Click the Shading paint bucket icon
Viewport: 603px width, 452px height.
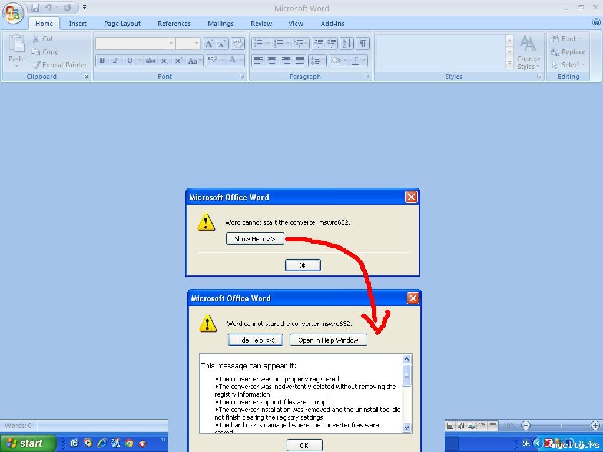coord(336,61)
